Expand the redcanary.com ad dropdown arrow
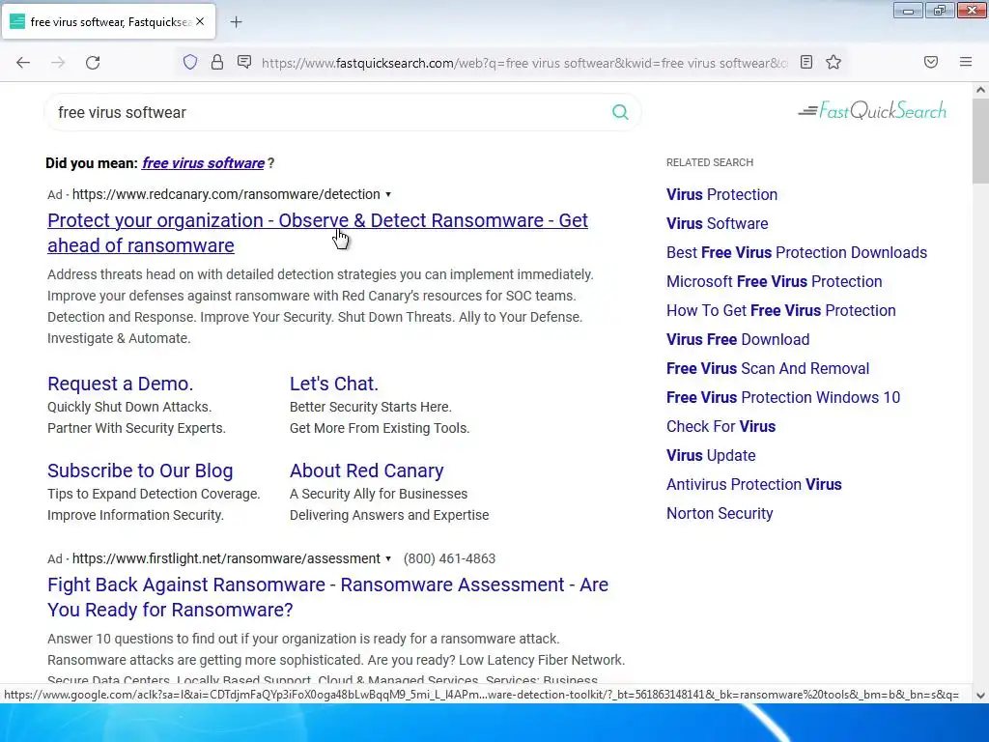This screenshot has height=742, width=989. 388,194
